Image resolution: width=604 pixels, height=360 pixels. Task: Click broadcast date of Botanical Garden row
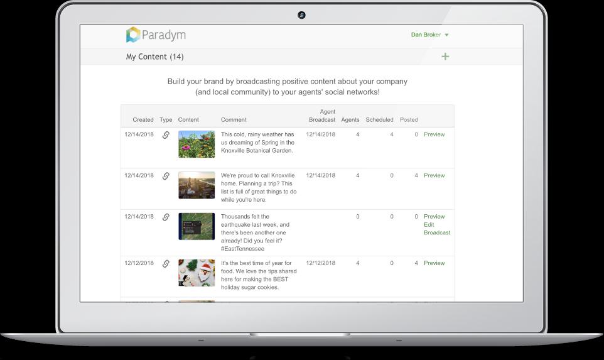(320, 134)
